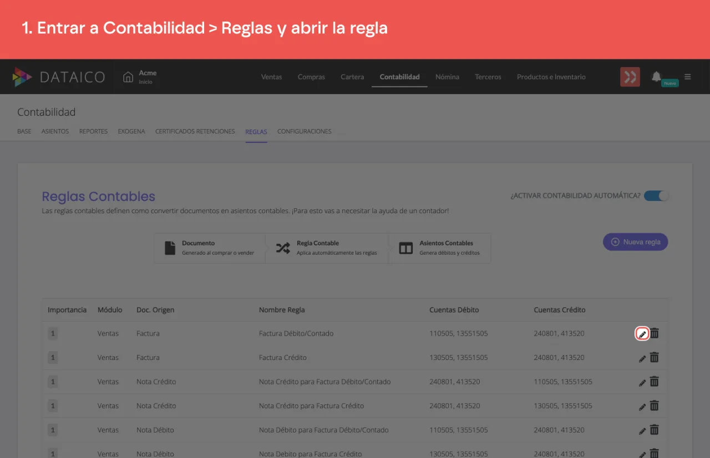Viewport: 710px width, 458px height.
Task: Switch to the BASE tab
Action: pos(24,132)
